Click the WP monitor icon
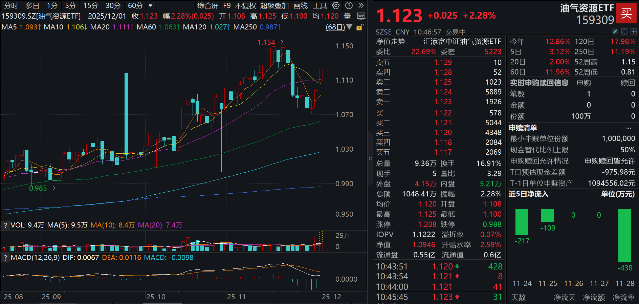Image resolution: width=639 pixels, height=304 pixels. tap(361, 16)
